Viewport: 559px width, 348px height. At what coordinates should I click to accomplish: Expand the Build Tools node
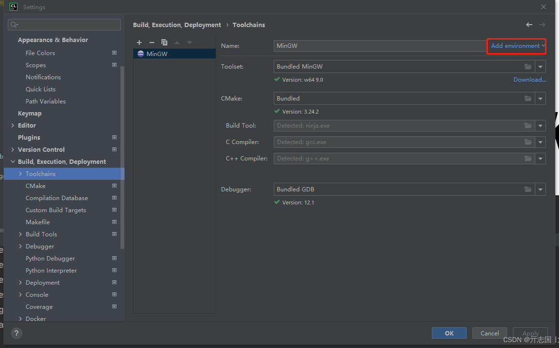(20, 234)
